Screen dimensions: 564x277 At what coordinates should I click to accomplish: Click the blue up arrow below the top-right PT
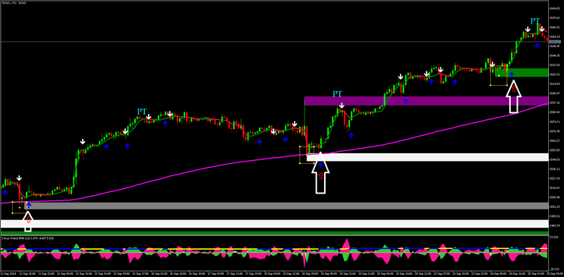[x=537, y=46]
